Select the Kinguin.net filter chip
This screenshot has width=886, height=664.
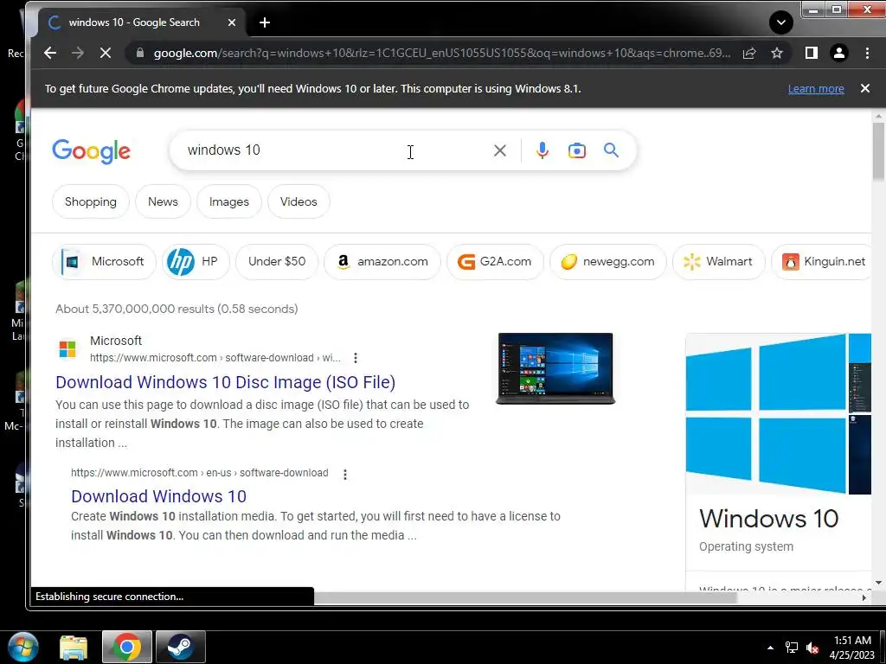coord(822,261)
